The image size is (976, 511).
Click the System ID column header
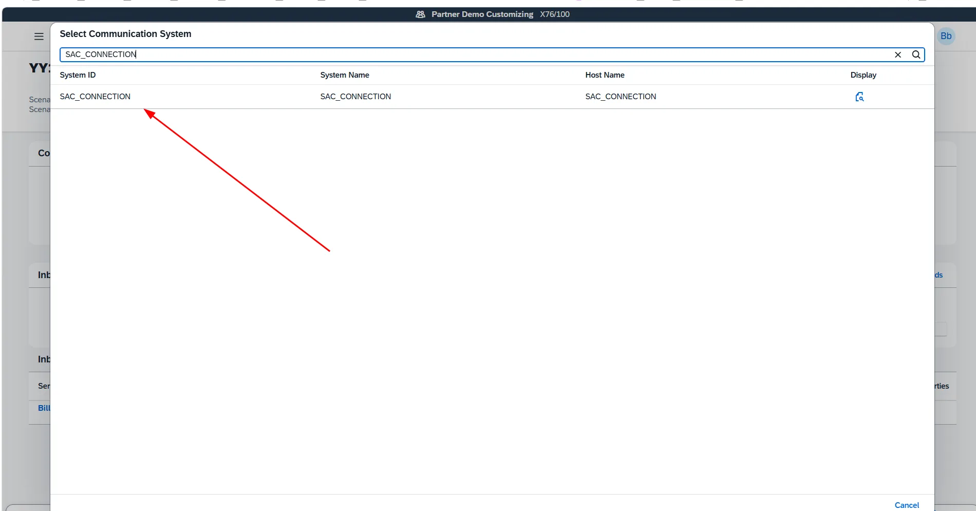pos(78,75)
